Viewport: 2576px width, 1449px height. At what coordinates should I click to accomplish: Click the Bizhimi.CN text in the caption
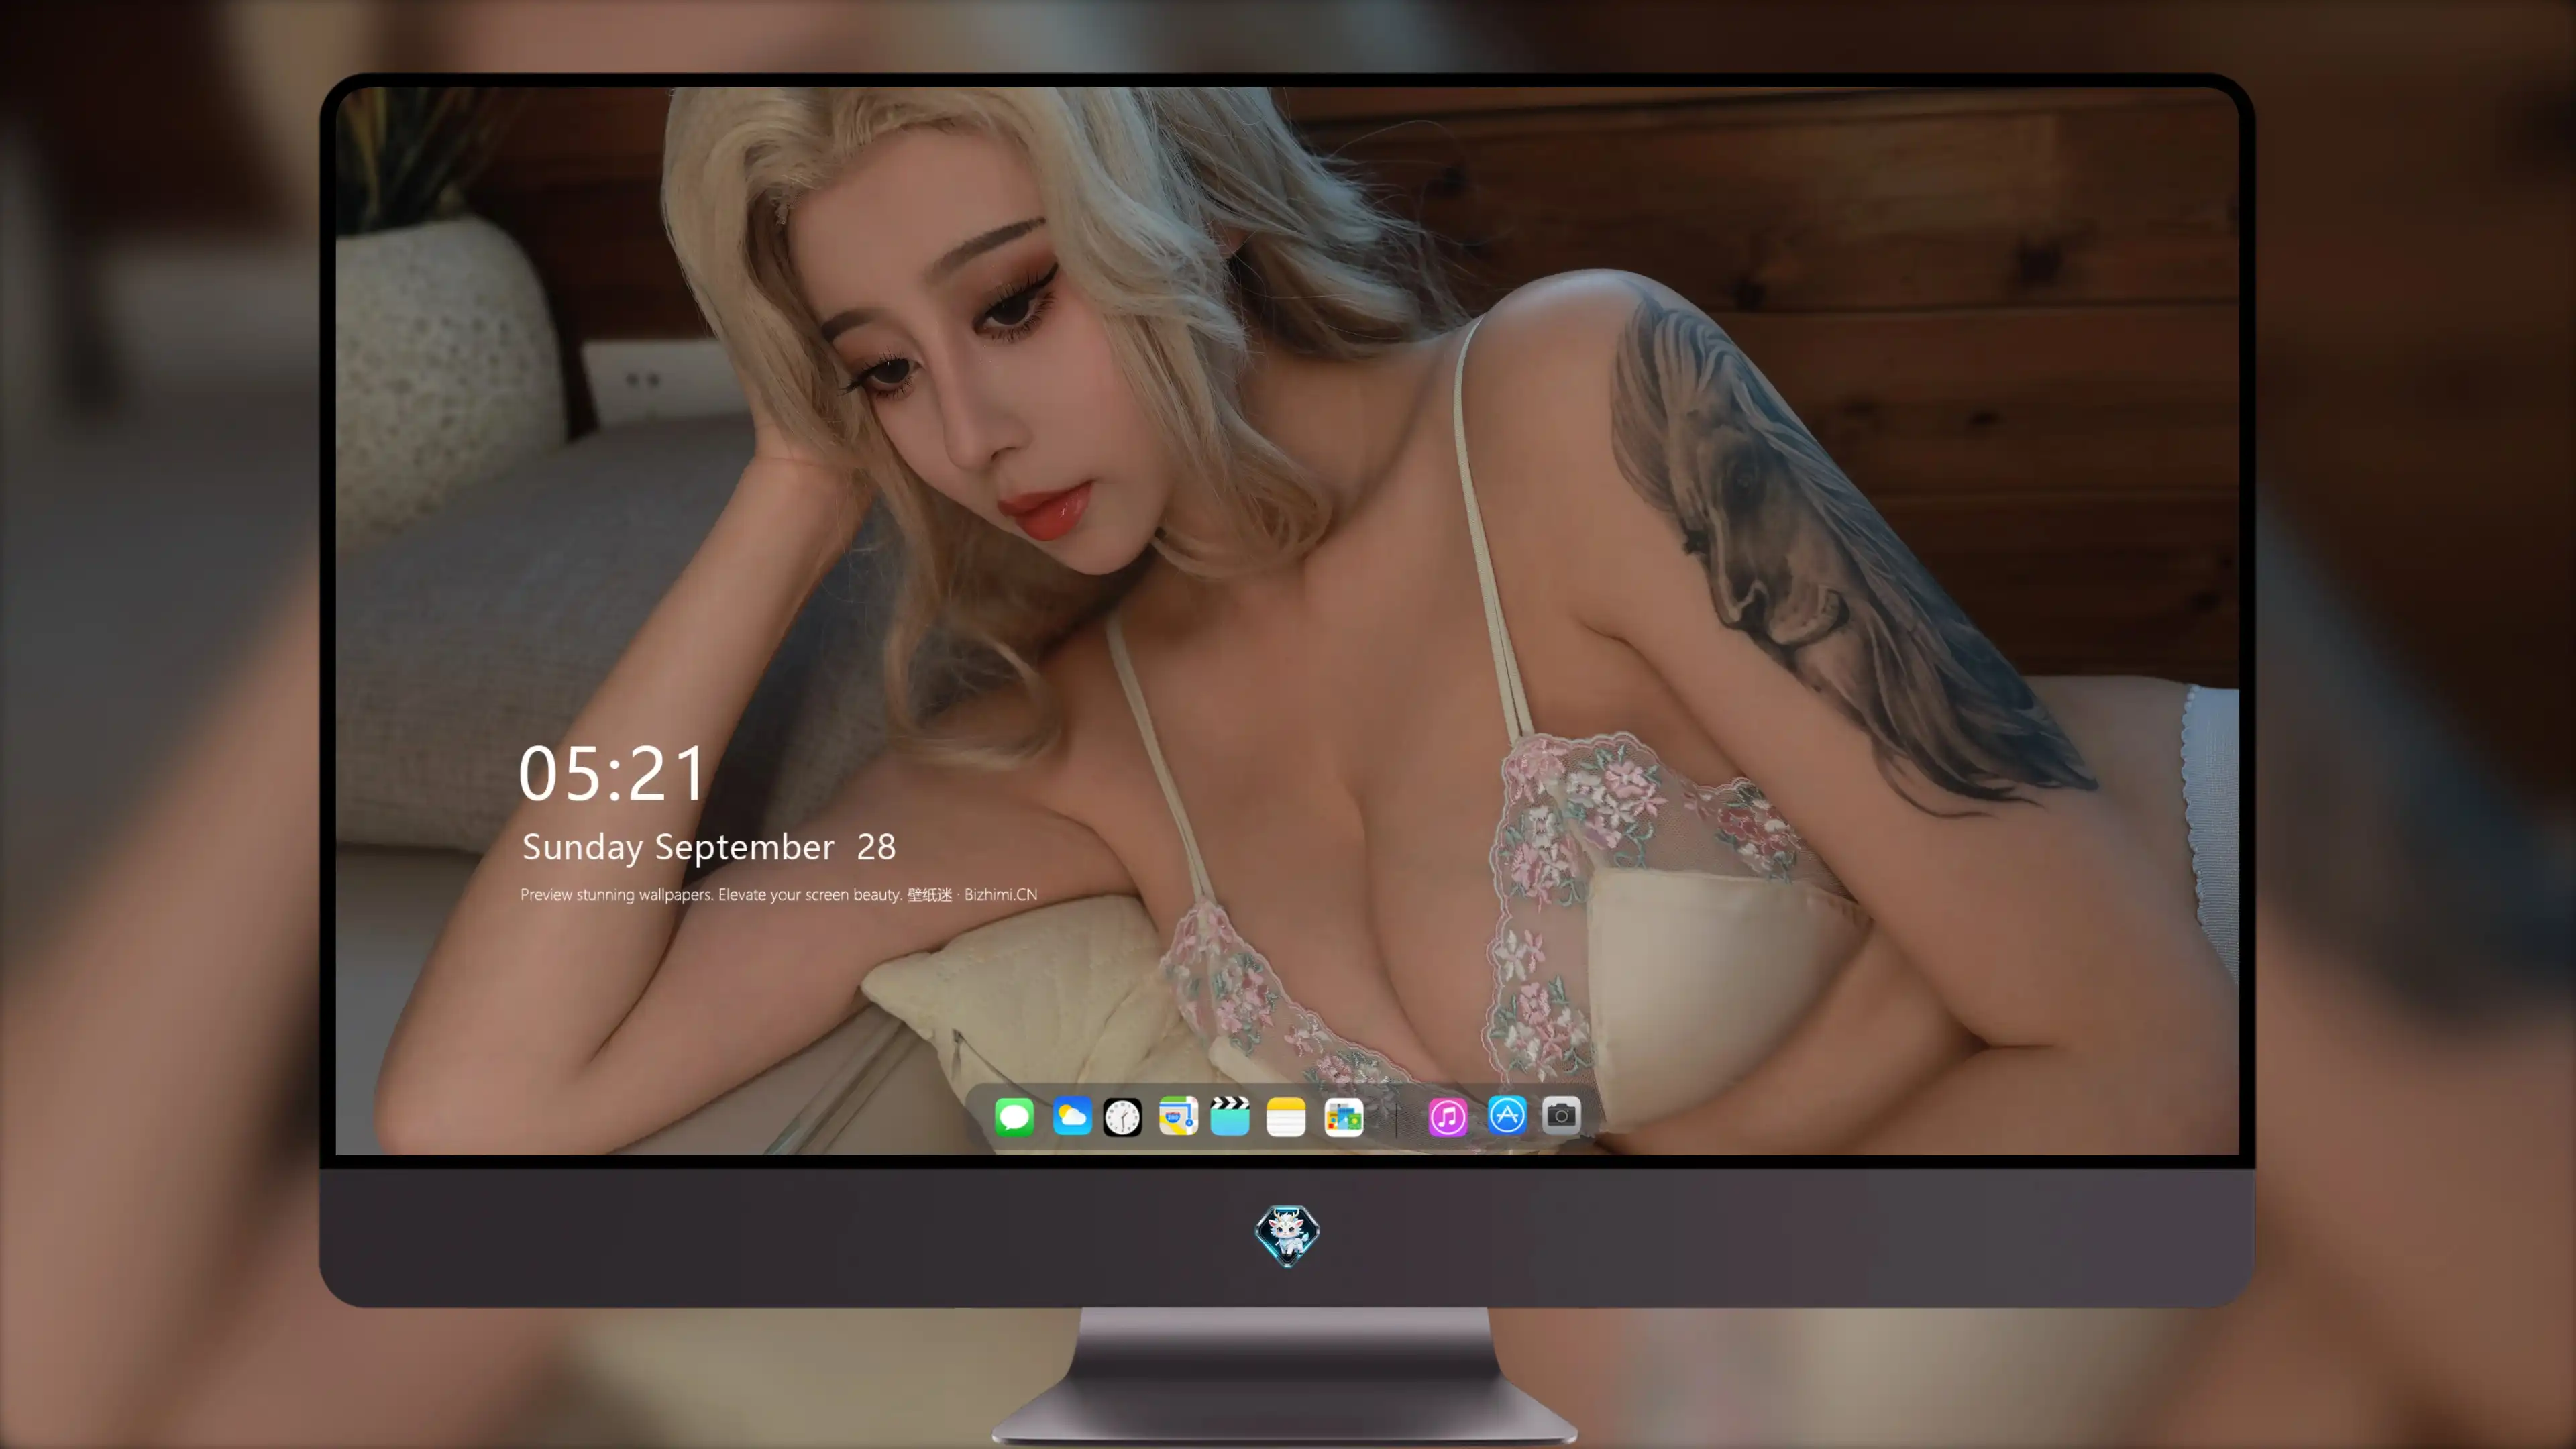tap(1000, 894)
